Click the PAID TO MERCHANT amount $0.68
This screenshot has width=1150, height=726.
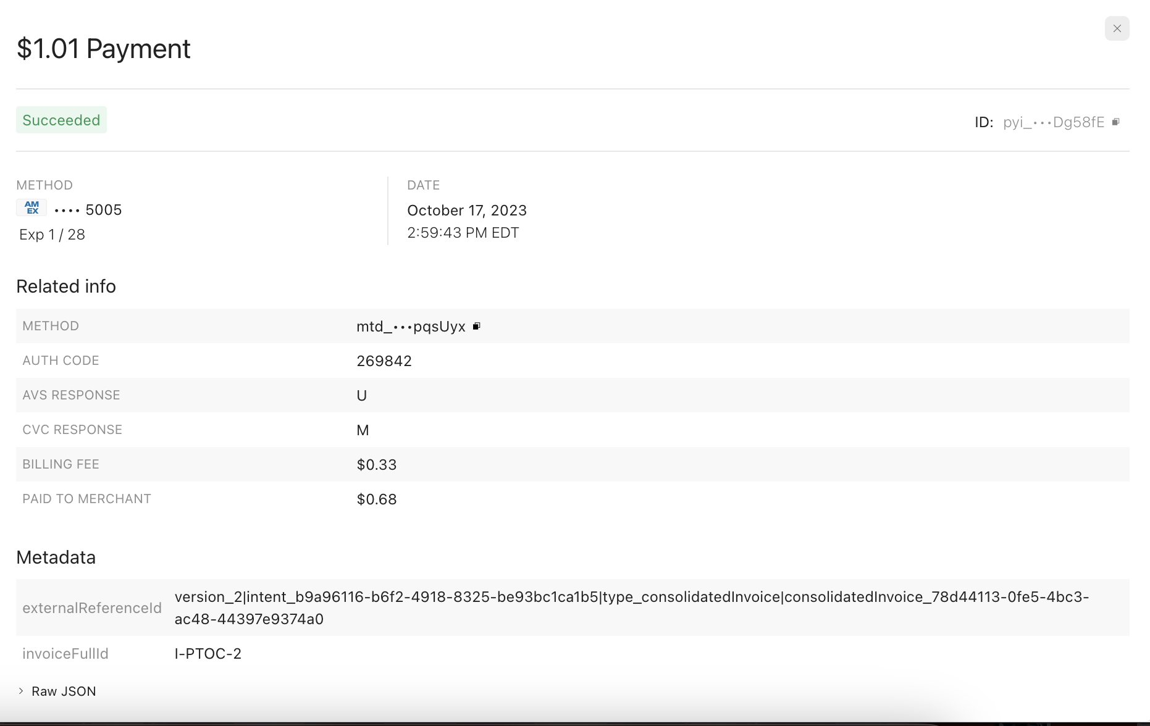tap(376, 499)
